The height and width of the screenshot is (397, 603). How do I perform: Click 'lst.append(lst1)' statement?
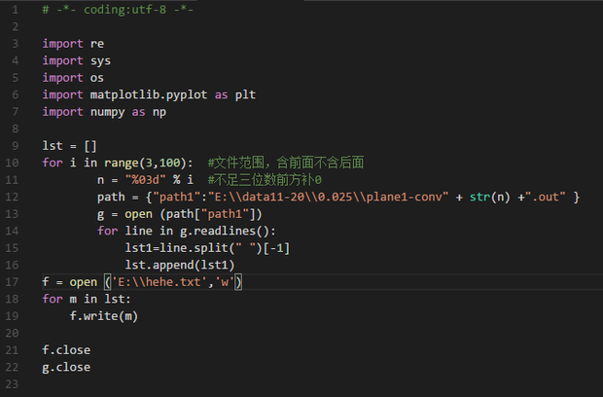pos(179,265)
